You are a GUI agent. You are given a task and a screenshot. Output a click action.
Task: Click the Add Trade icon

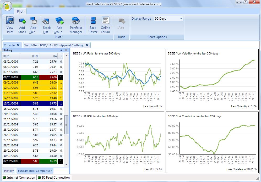[x=122, y=21]
